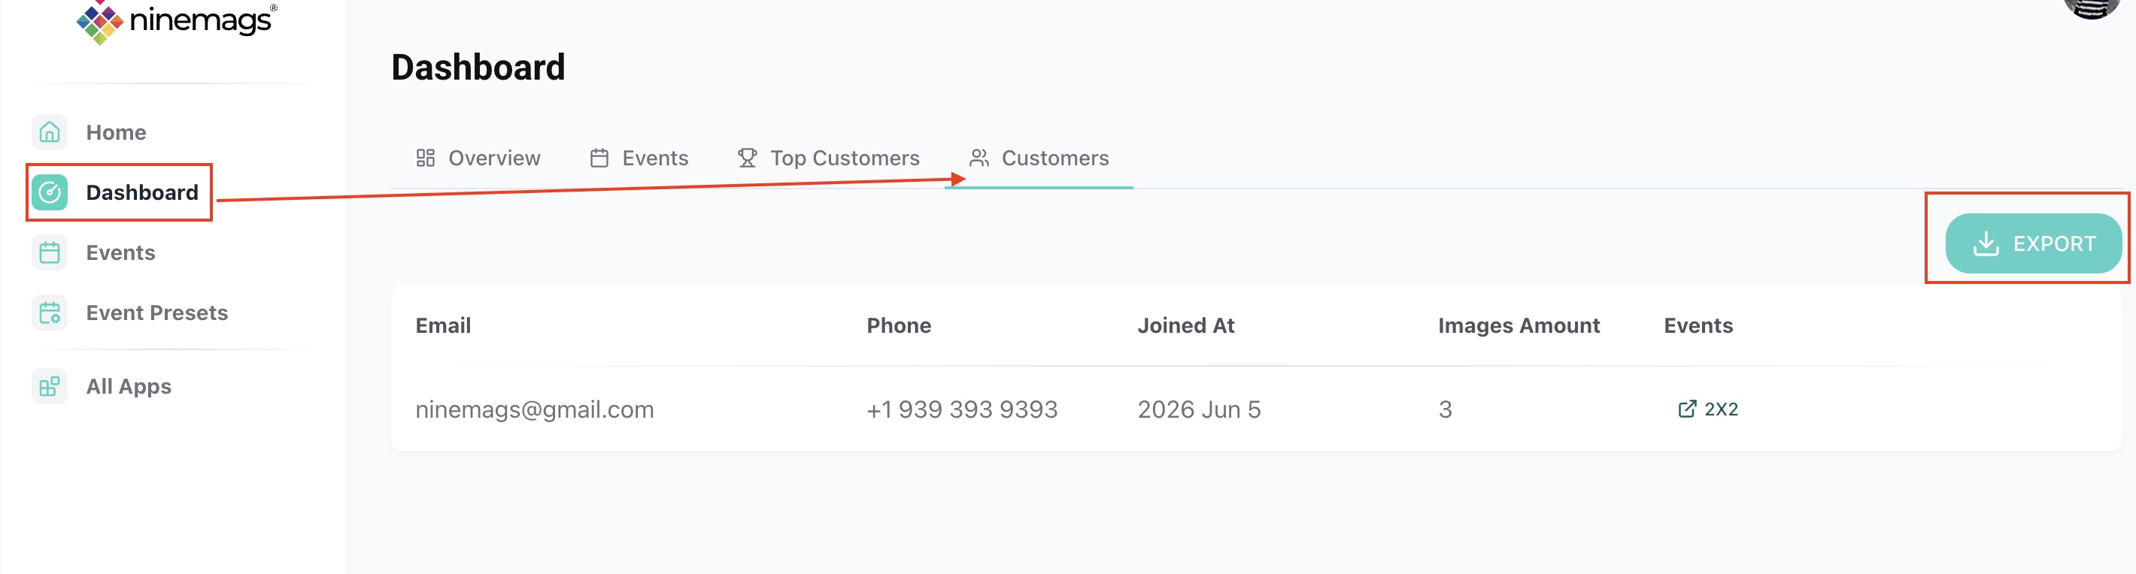Switch to the Overview tab
The image size is (2136, 574).
coord(478,159)
